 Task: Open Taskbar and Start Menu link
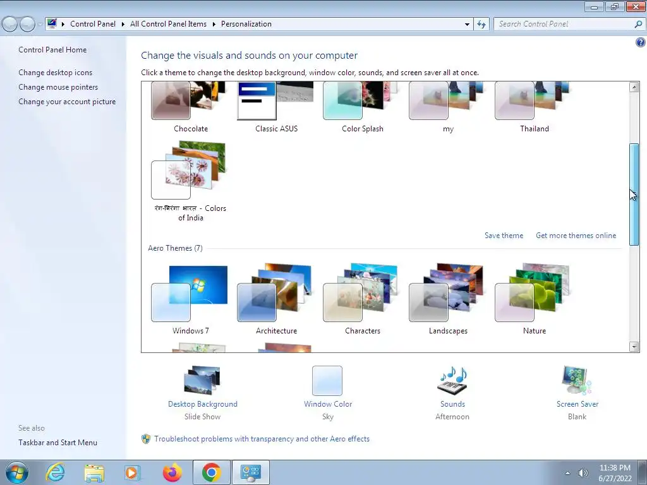pyautogui.click(x=57, y=443)
